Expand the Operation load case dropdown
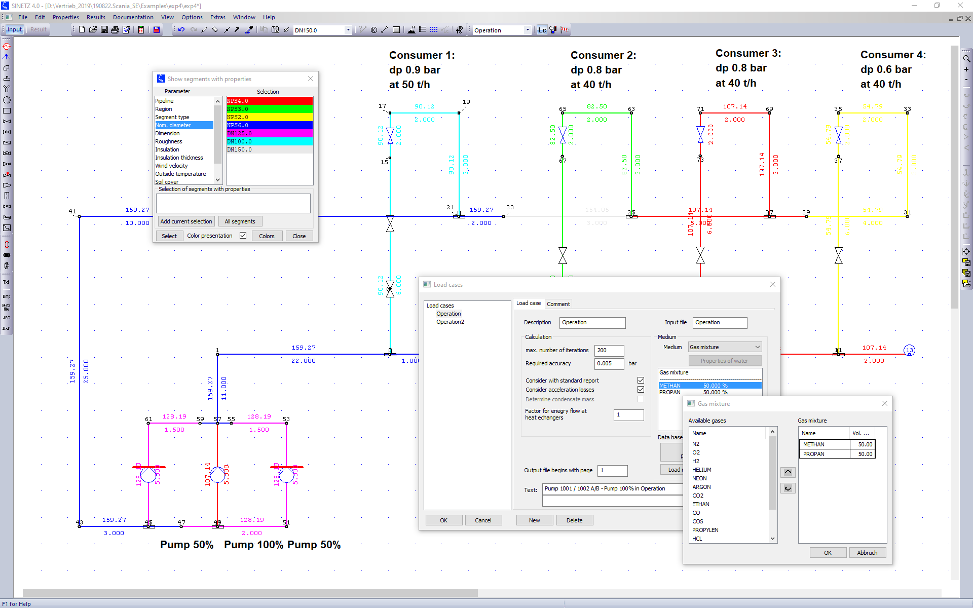Image resolution: width=973 pixels, height=608 pixels. tap(528, 30)
